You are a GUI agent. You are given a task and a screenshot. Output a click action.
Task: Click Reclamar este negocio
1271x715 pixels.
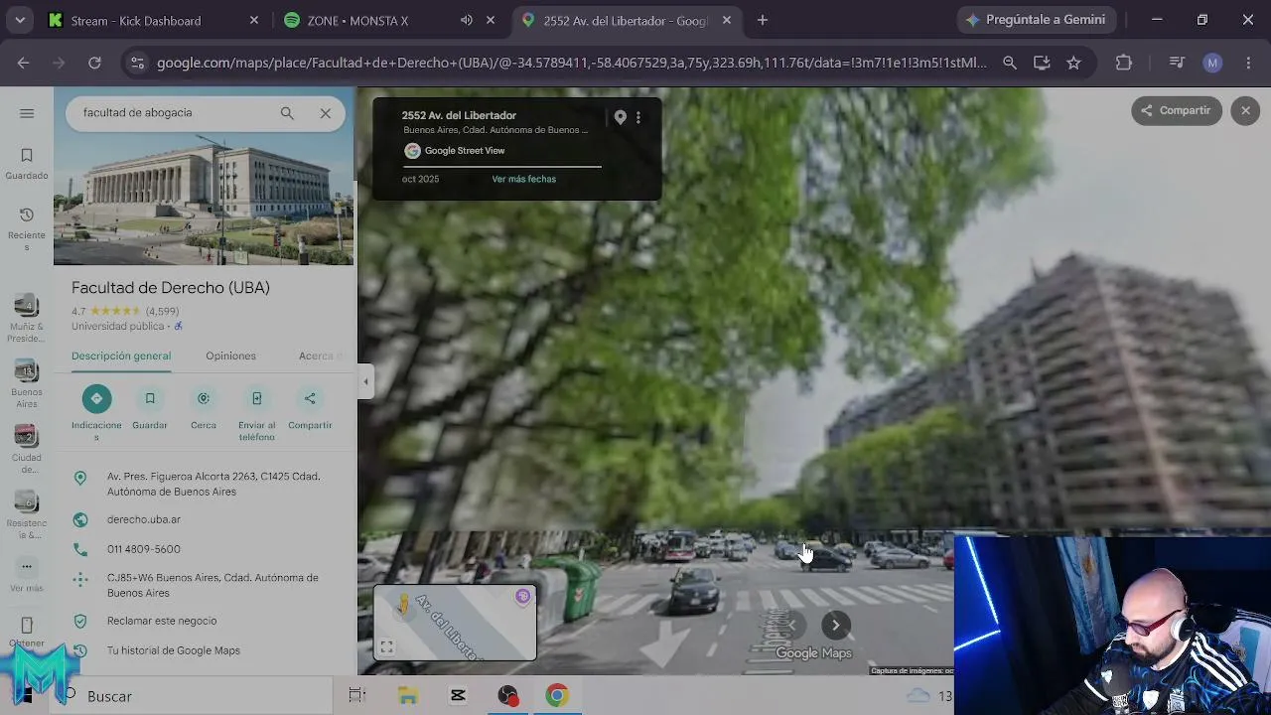point(162,621)
